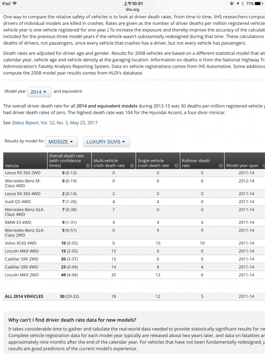Select the Lincoln MKX 2WD row
Screen dimensions: 265x354
(x=134, y=275)
